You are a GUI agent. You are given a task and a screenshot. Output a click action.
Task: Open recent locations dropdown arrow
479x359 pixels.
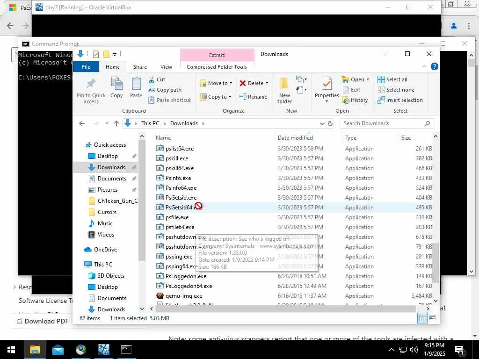pos(107,123)
